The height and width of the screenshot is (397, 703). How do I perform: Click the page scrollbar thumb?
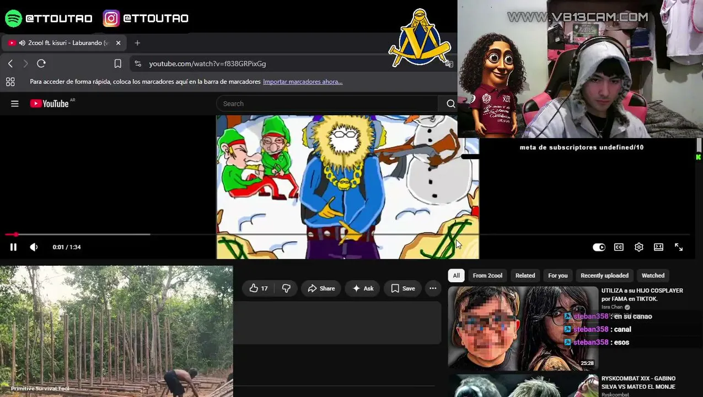tap(699, 145)
